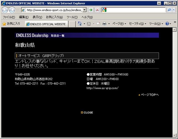Click the green Go arrow button
The image size is (178, 139).
(x=91, y=10)
